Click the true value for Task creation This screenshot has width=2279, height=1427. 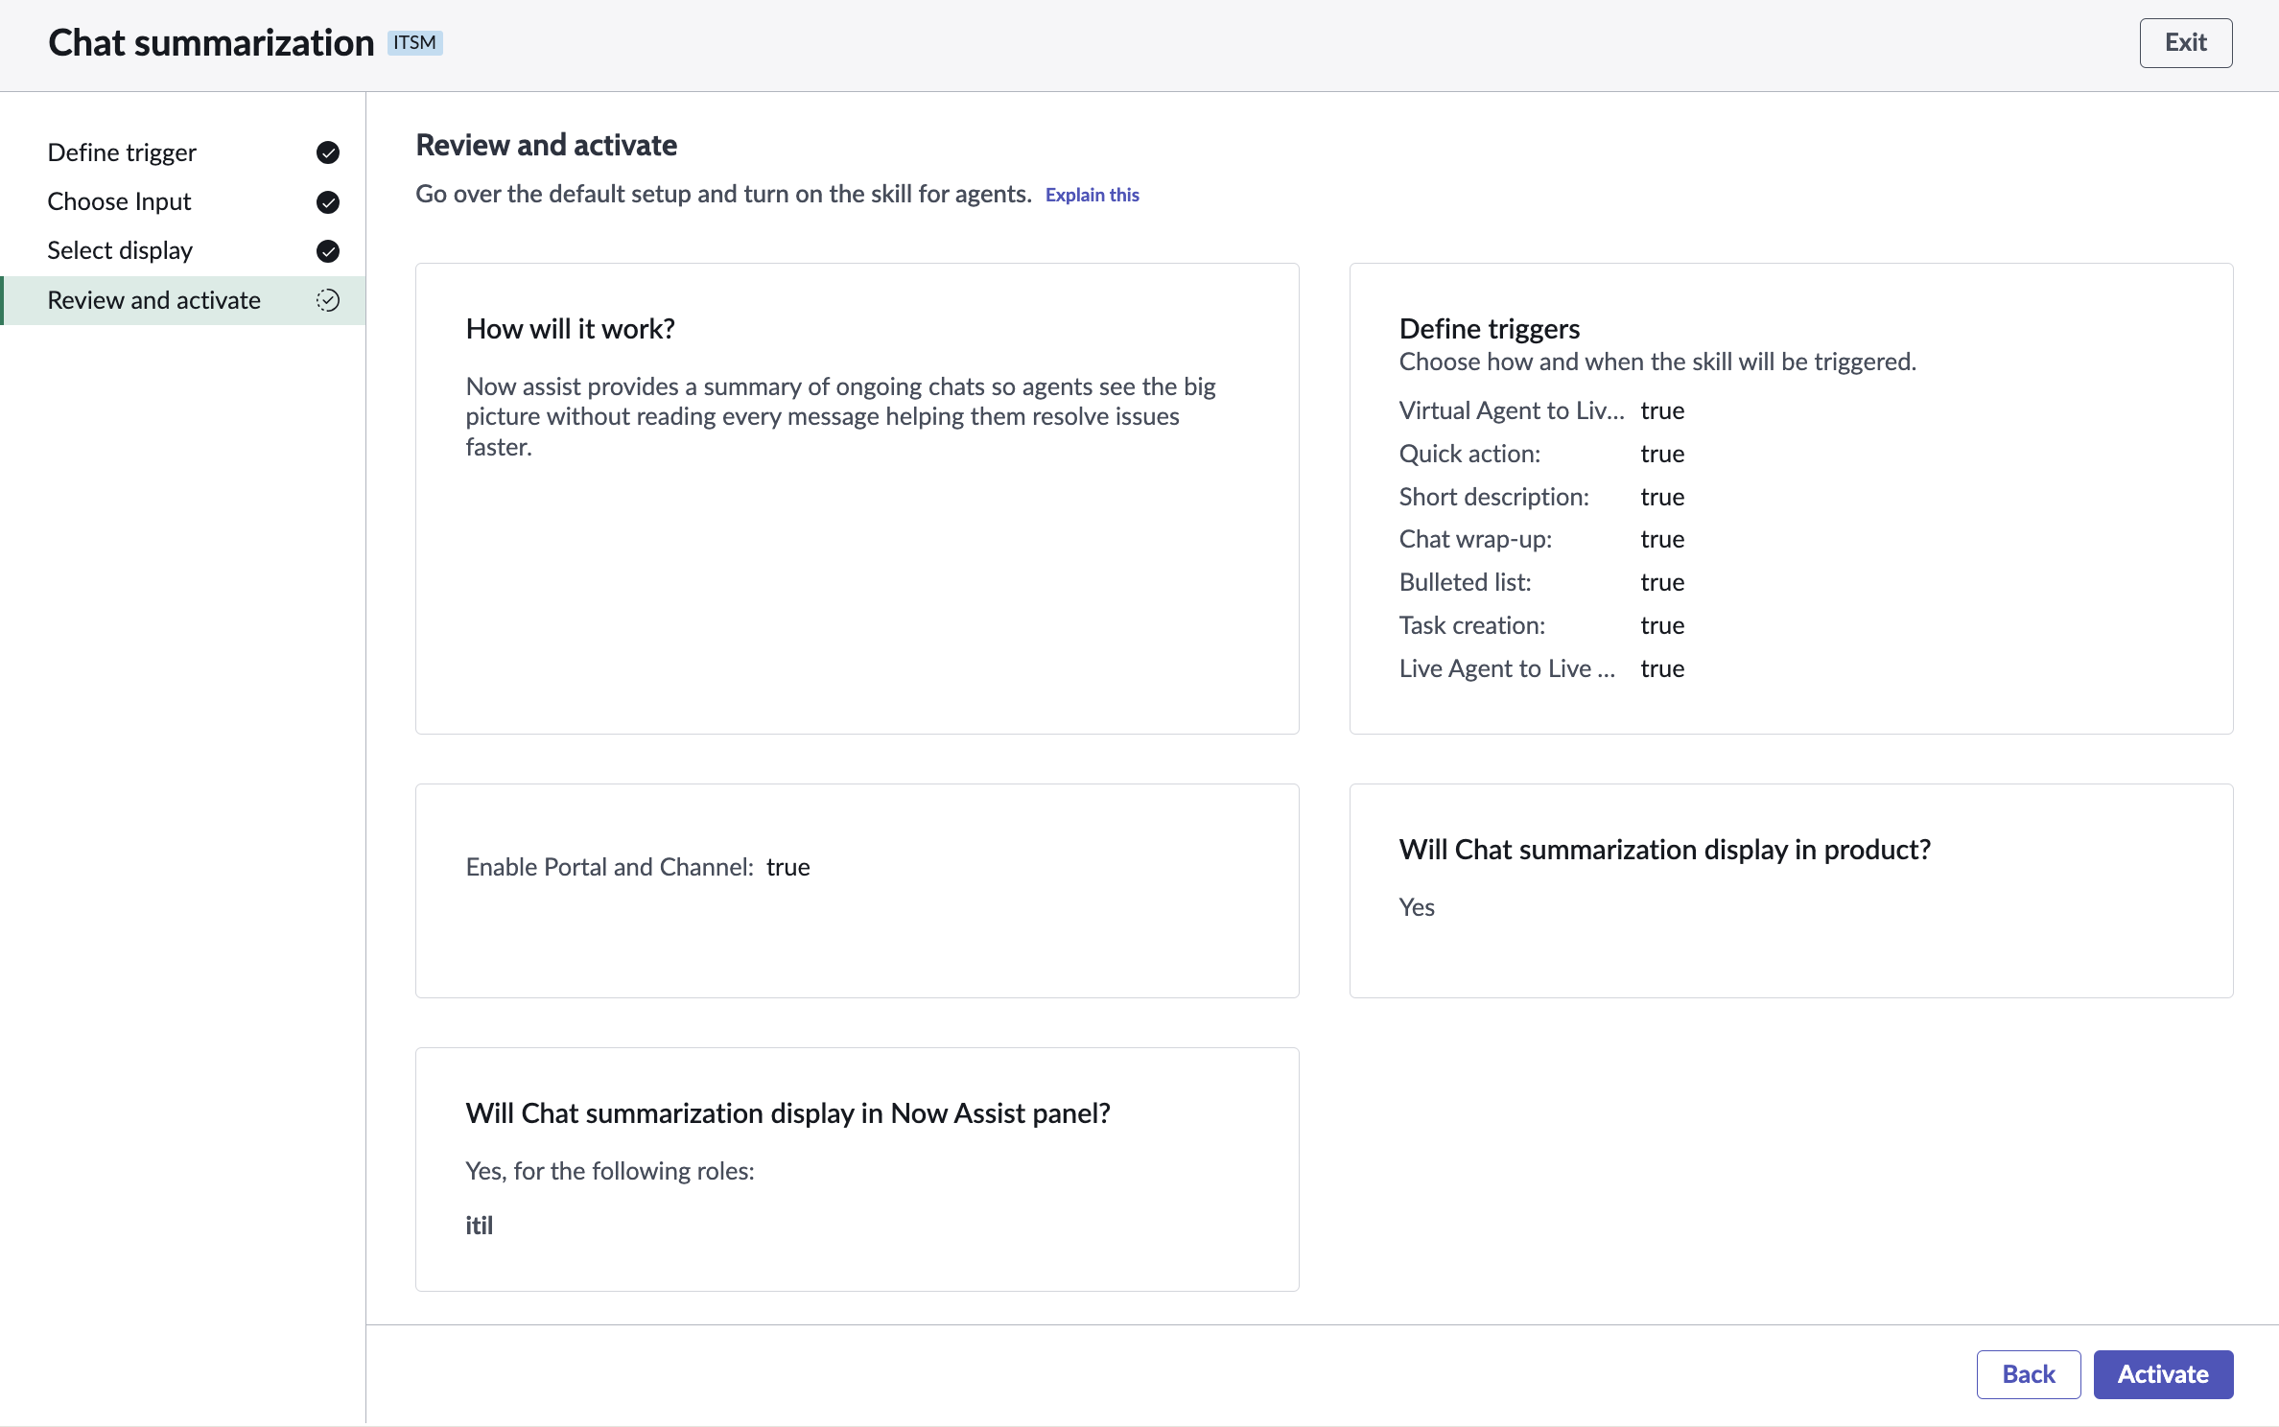point(1662,625)
